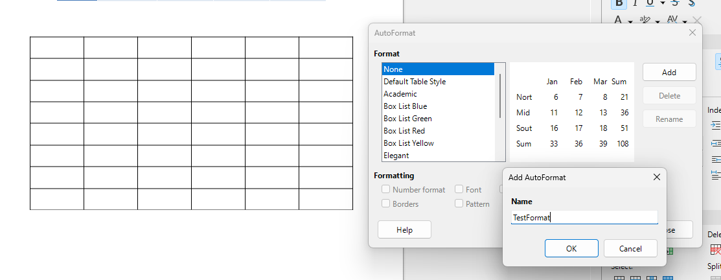Click Mid row label in preview
The image size is (721, 280).
pos(523,113)
